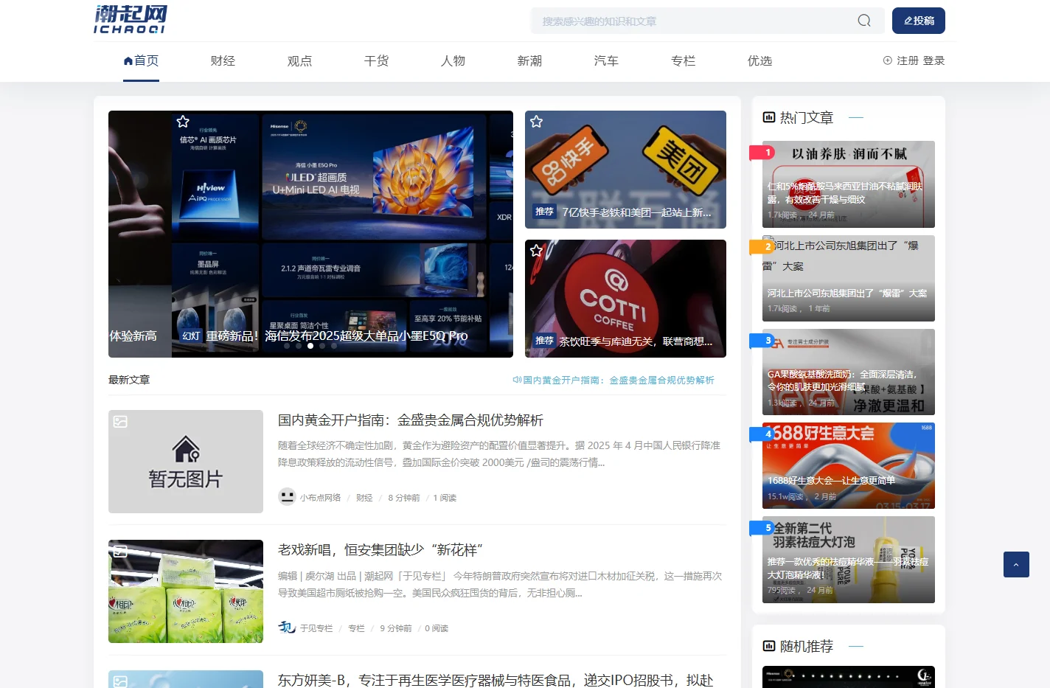This screenshot has height=688, width=1050.
Task: Open the 7亿快手老铁和美团 featured card
Action: pos(625,170)
